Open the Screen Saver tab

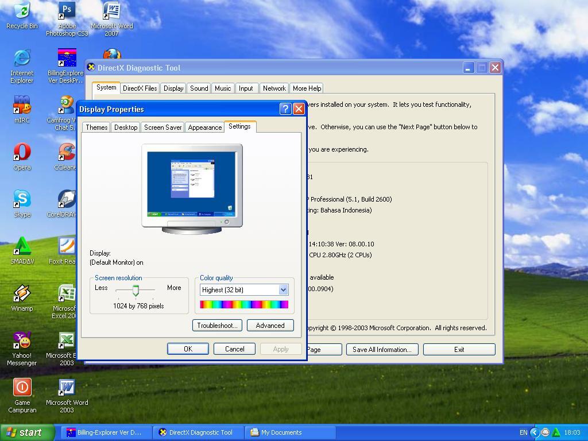click(163, 127)
